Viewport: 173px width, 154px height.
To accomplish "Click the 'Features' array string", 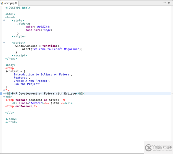I will (20, 78).
